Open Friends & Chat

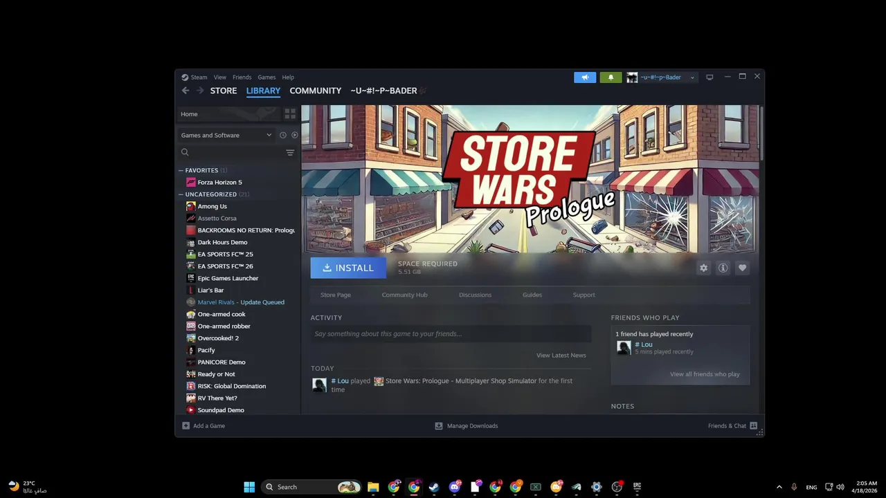click(x=732, y=426)
